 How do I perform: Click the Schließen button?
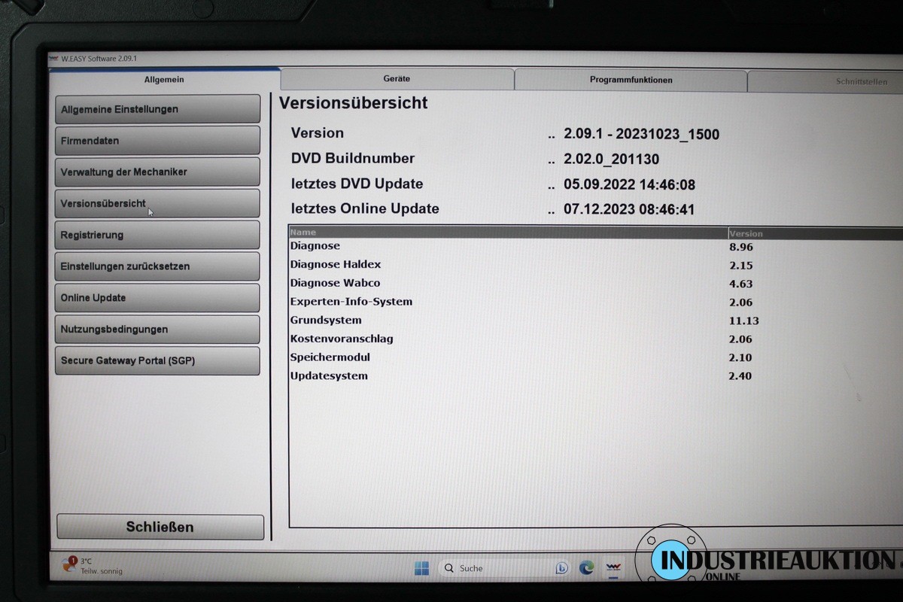160,527
